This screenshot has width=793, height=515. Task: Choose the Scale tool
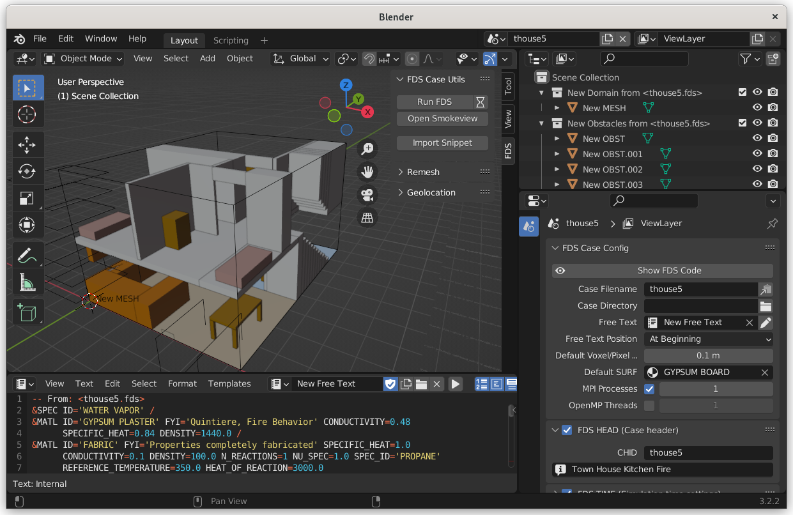28,198
